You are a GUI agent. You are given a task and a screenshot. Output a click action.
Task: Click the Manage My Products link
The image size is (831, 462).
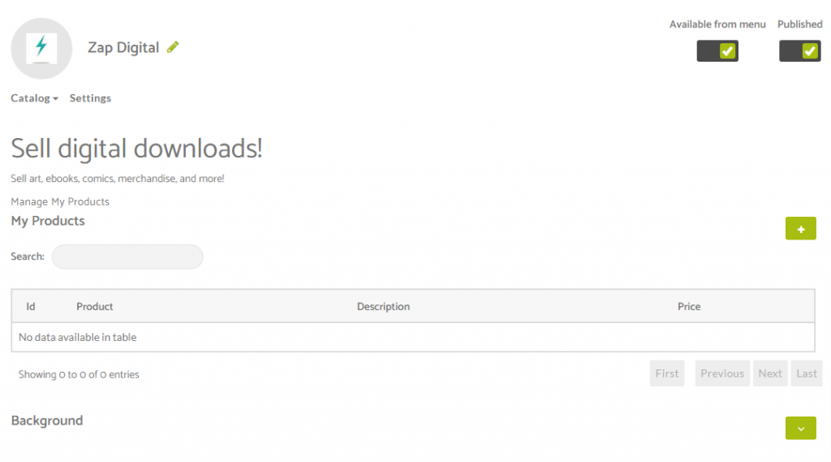[x=60, y=201]
